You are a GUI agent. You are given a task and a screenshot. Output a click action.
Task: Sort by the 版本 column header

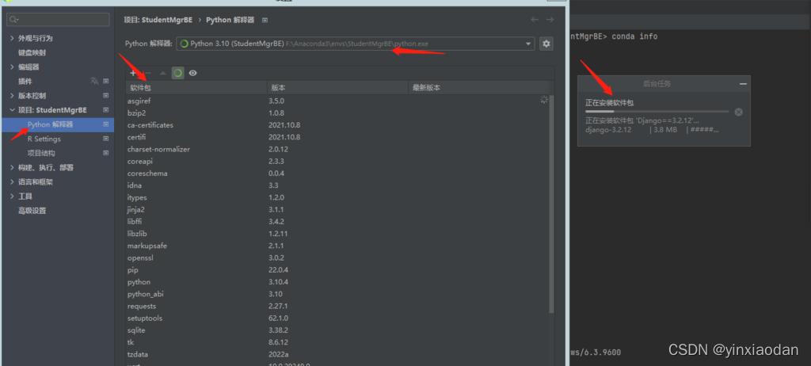coord(337,88)
